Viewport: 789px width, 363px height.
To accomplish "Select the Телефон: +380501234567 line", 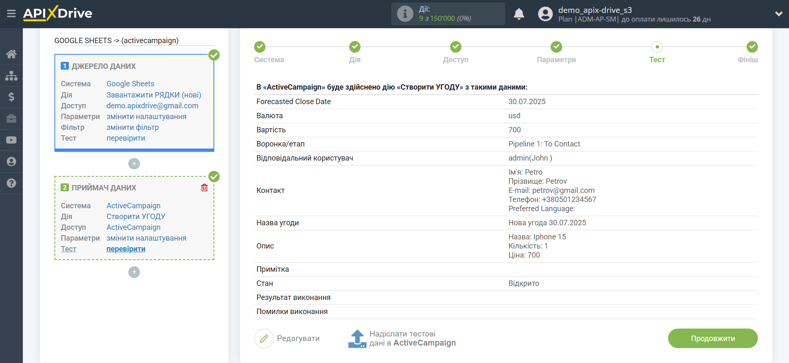I will [552, 200].
